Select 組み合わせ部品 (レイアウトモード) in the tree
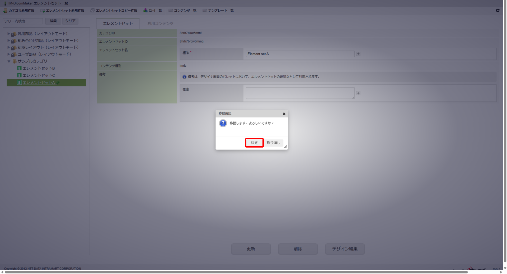The image size is (507, 274). pyautogui.click(x=48, y=41)
